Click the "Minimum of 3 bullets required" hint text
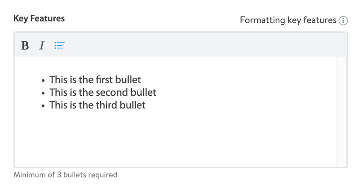This screenshot has width=362, height=191. coord(65,174)
